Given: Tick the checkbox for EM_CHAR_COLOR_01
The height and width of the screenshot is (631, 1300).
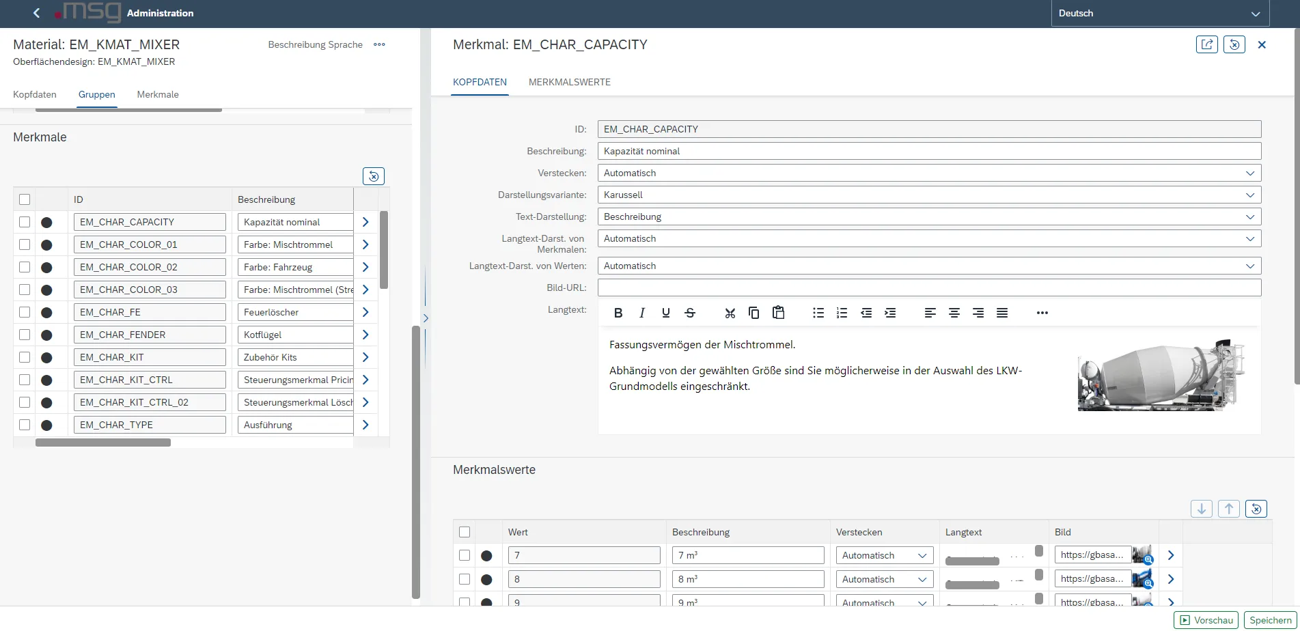Looking at the screenshot, I should point(25,244).
